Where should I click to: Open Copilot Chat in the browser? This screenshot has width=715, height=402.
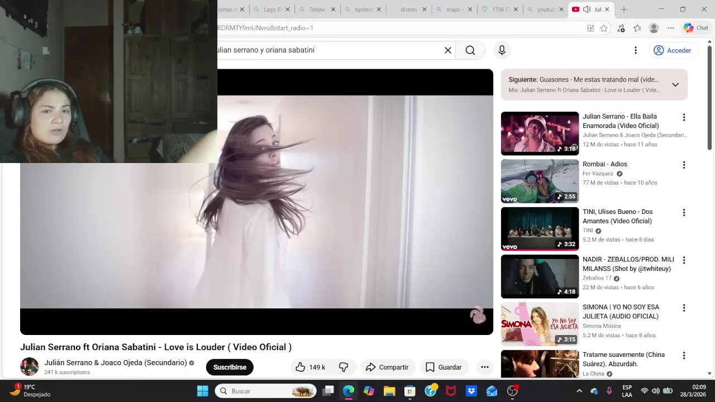coord(696,28)
